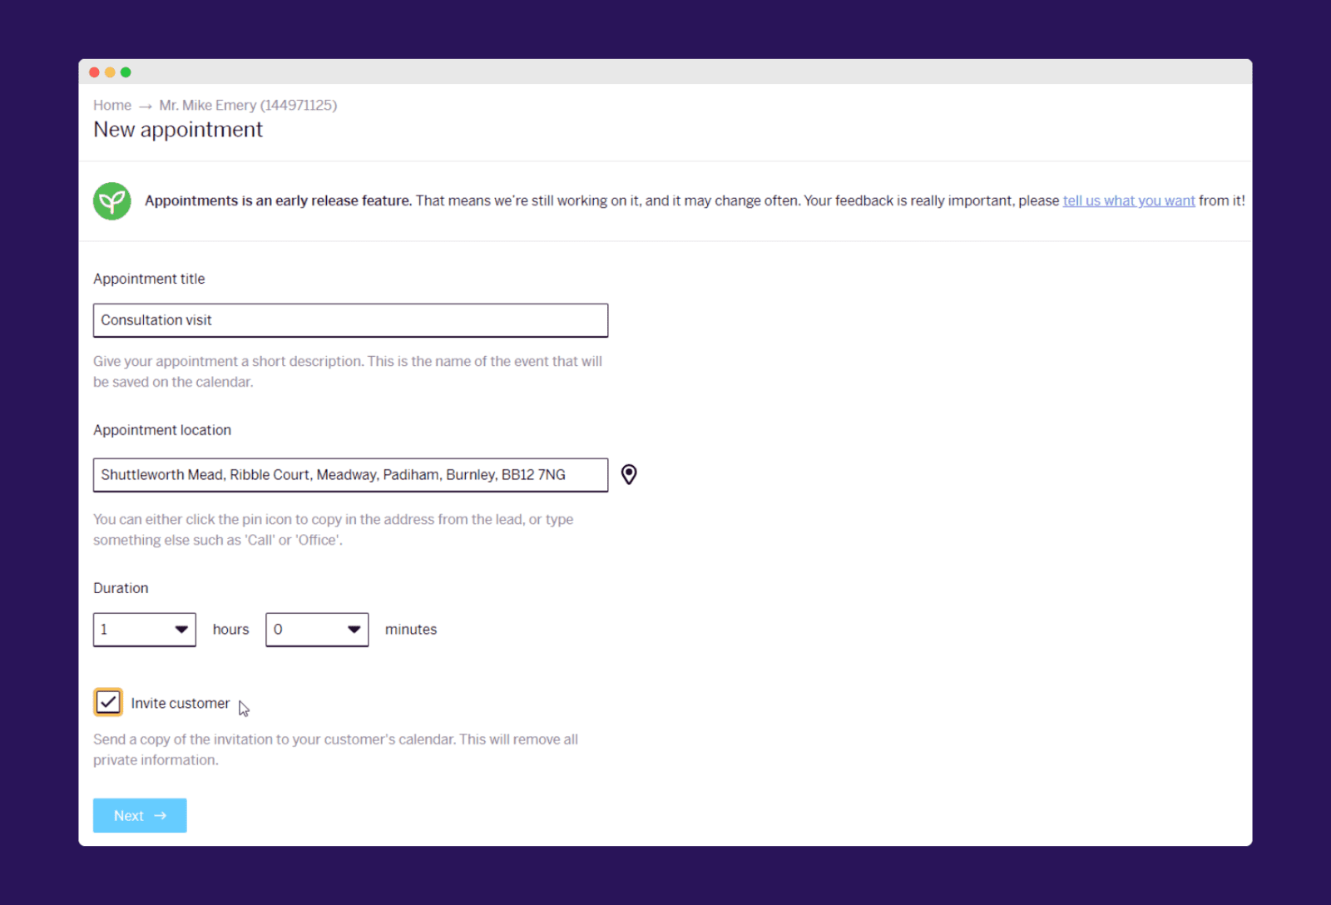This screenshot has height=905, width=1331.
Task: Click the green leaf icon in the banner
Action: tap(111, 200)
